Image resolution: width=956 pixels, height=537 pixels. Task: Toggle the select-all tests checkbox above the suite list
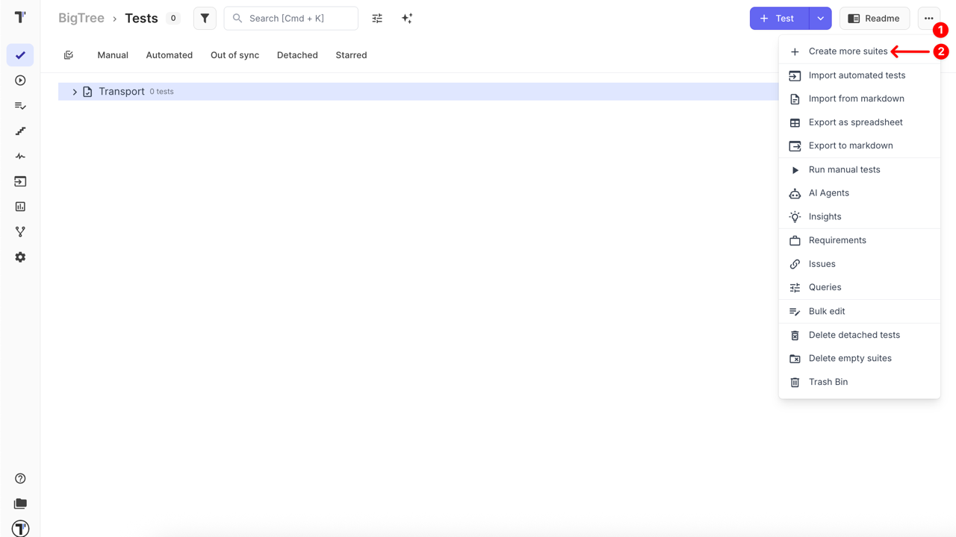click(x=69, y=54)
